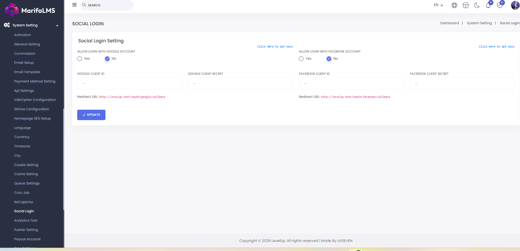Go to ReCaptcha settings page

click(23, 202)
